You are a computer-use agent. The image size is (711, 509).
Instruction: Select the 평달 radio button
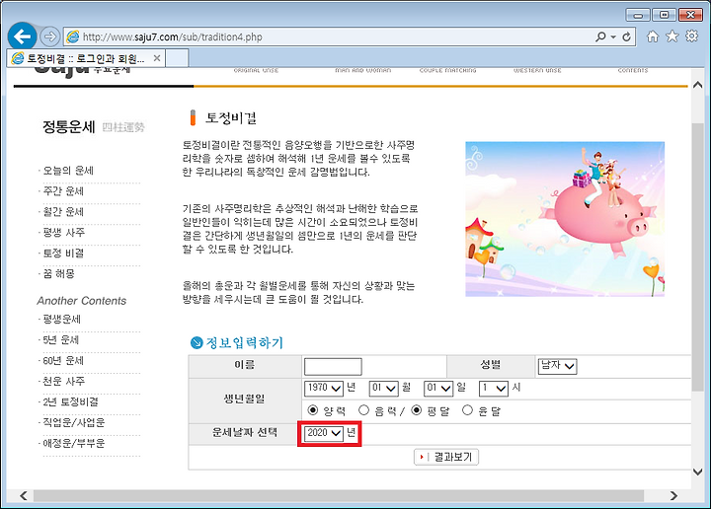coord(417,410)
